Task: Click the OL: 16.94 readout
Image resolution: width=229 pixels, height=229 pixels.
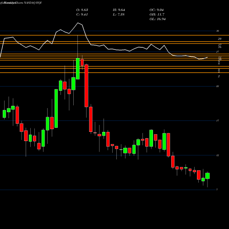Action: pos(158,19)
